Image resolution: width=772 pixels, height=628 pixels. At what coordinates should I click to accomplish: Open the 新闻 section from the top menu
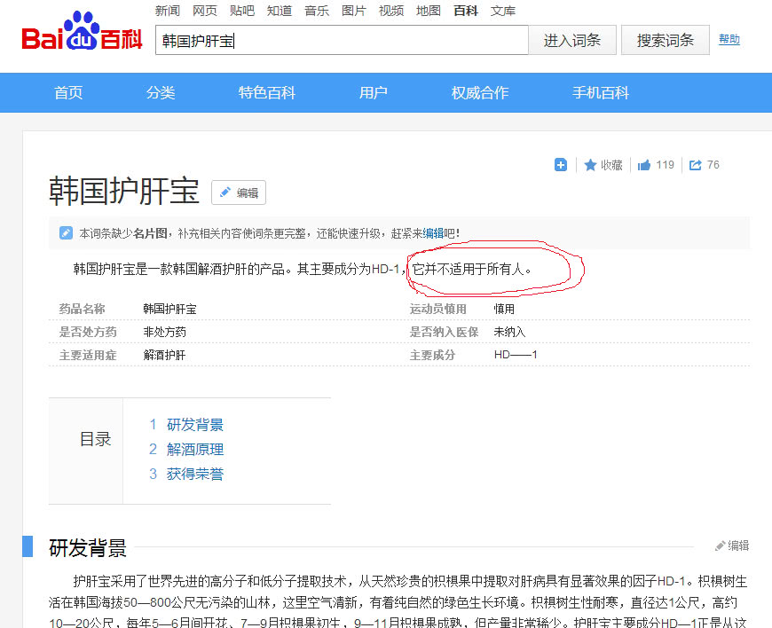(169, 11)
